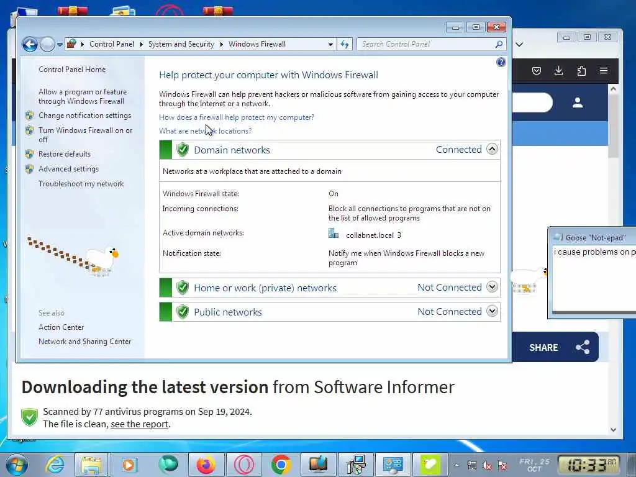
Task: Click Windows Firewall breadcrumb
Action: pyautogui.click(x=257, y=44)
